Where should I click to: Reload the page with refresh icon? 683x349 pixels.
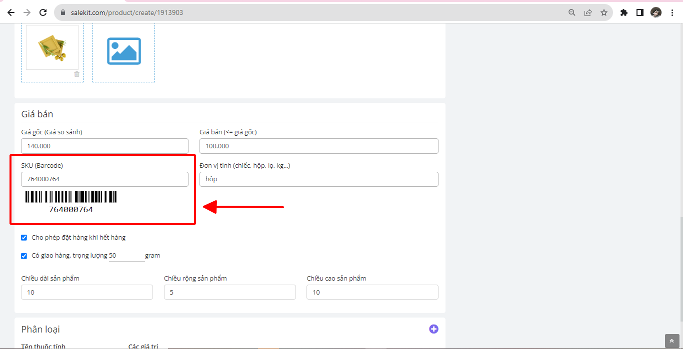click(x=43, y=12)
